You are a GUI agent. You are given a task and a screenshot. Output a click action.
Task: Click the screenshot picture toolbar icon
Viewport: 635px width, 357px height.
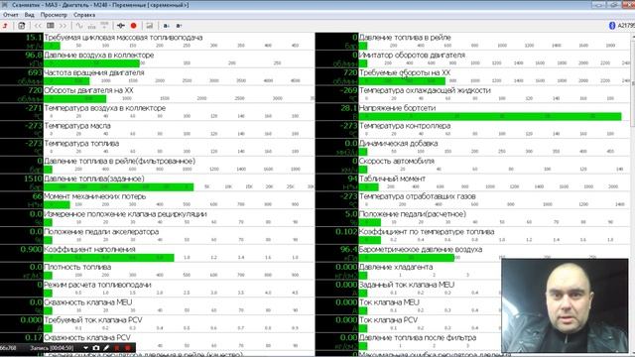(150, 26)
